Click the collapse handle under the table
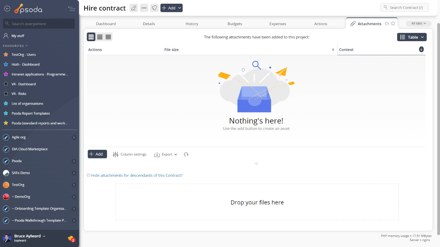Image resolution: width=440 pixels, height=247 pixels. [x=256, y=164]
